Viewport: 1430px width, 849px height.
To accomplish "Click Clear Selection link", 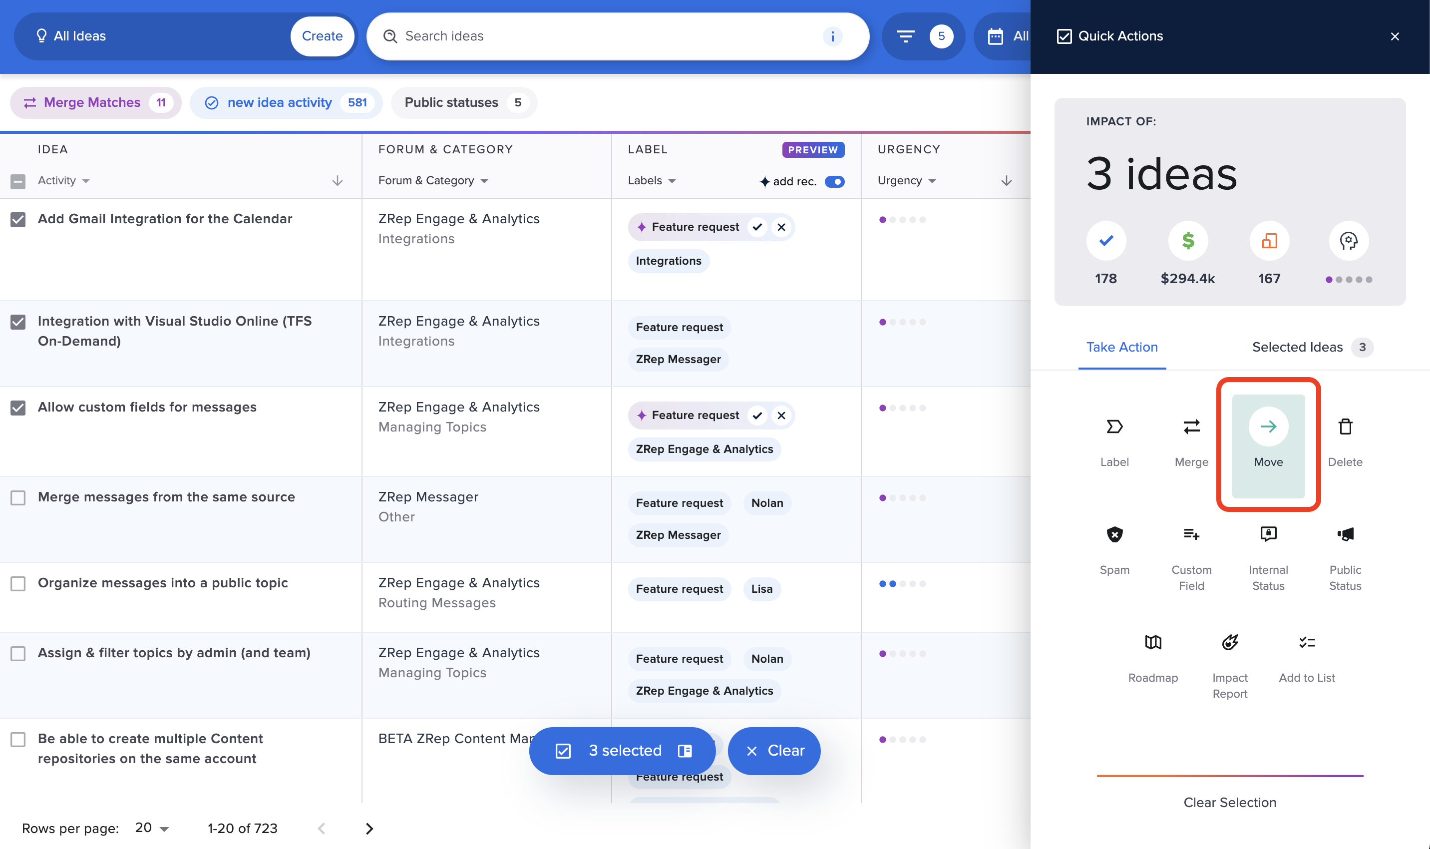I will pos(1229,802).
